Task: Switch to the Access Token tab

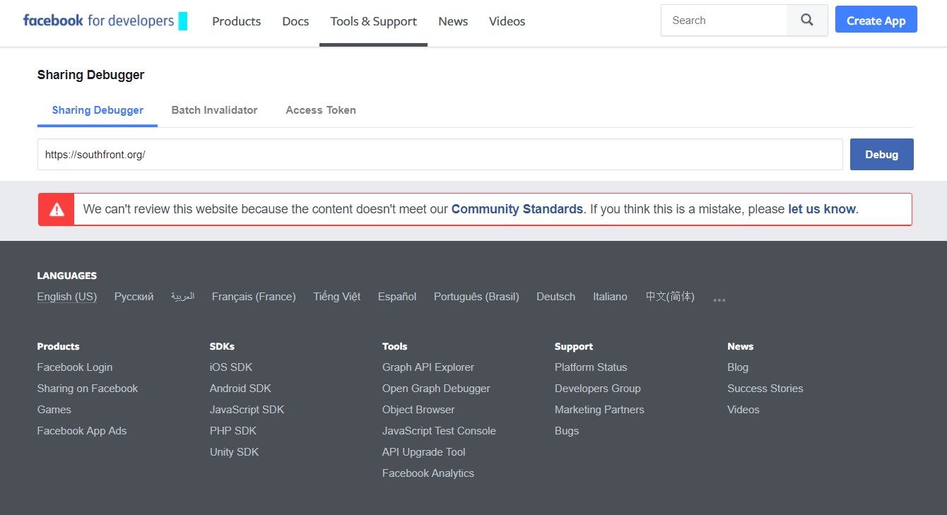Action: (321, 110)
